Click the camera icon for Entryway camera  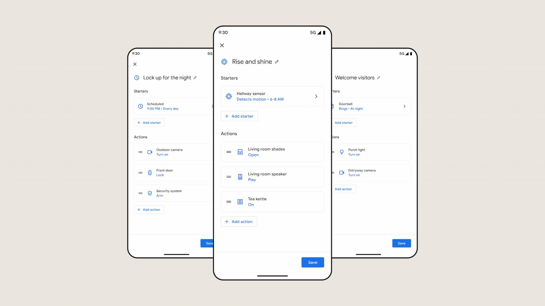coord(341,173)
